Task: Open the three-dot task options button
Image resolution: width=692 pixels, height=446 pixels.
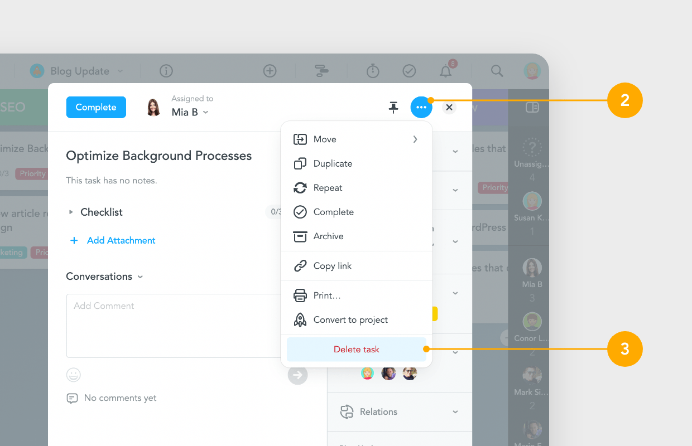Action: pos(421,107)
